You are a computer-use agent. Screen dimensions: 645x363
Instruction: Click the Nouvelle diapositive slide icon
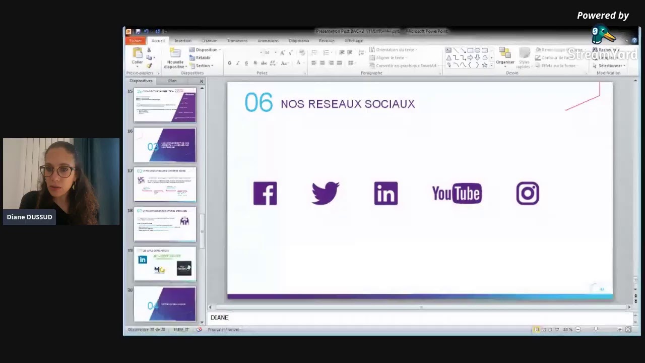pos(175,53)
